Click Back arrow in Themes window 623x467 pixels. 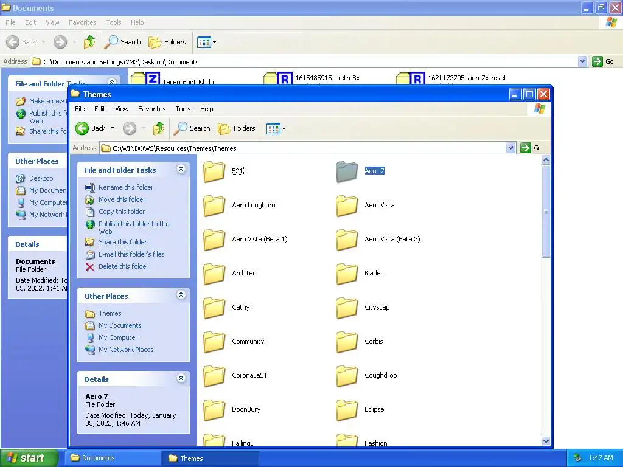click(82, 128)
